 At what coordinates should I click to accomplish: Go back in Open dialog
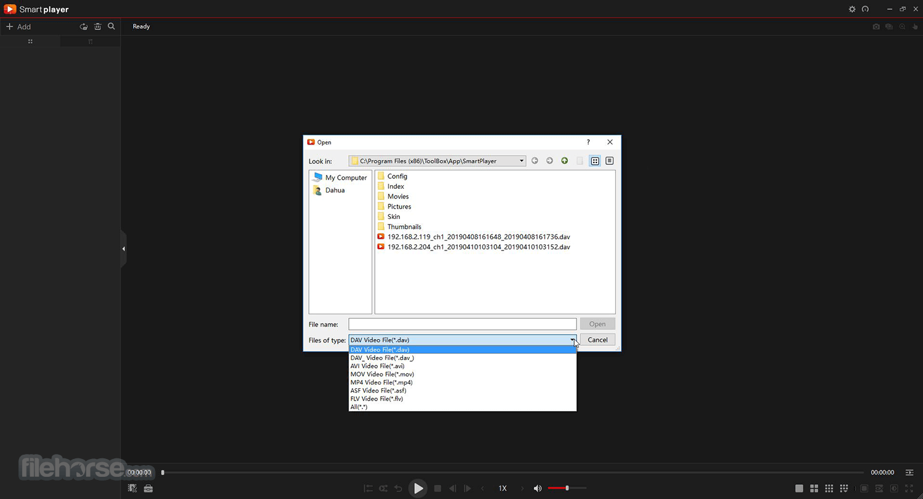pos(535,161)
